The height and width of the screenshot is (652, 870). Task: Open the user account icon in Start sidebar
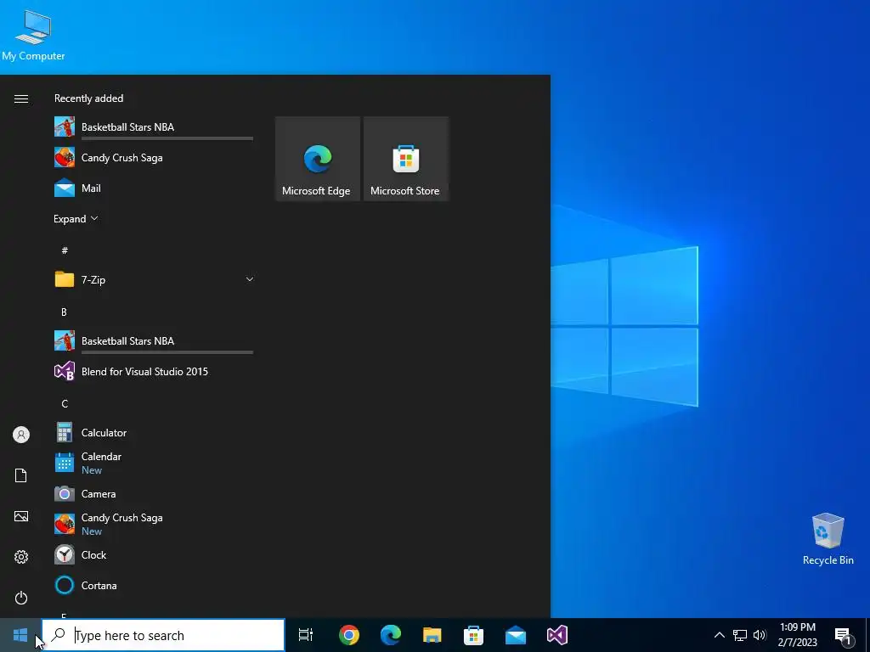[21, 435]
